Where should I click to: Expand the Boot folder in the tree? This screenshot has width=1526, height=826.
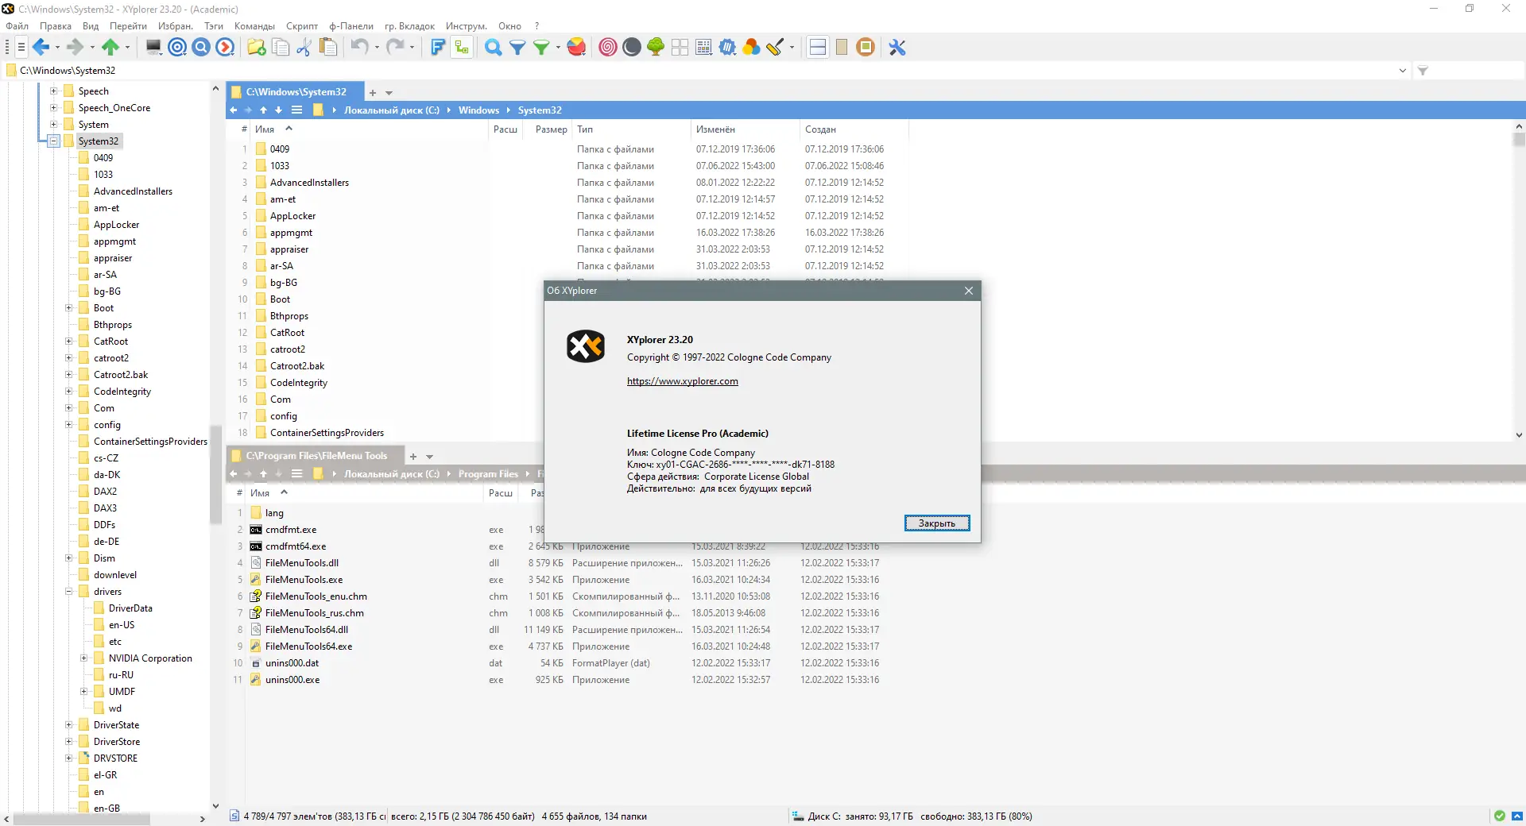click(x=68, y=308)
